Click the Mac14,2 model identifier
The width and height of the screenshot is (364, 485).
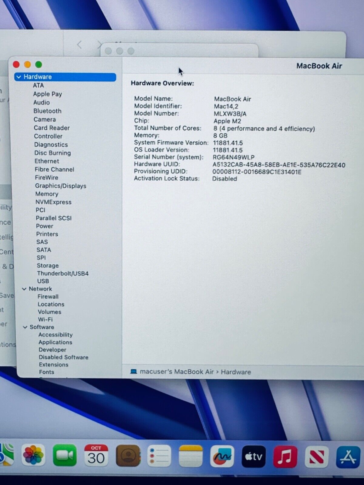226,106
